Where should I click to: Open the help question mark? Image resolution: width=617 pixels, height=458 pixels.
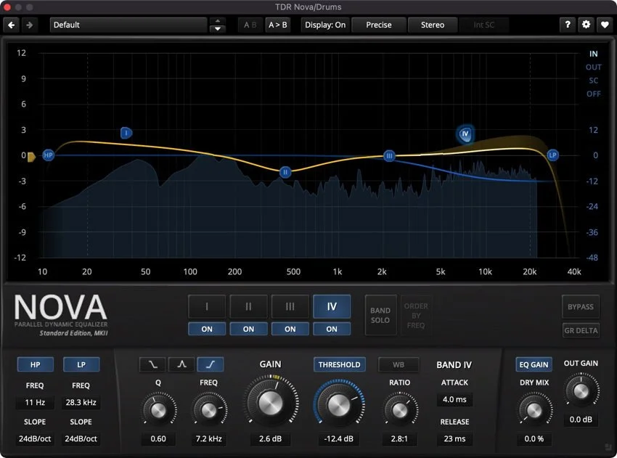tap(568, 25)
